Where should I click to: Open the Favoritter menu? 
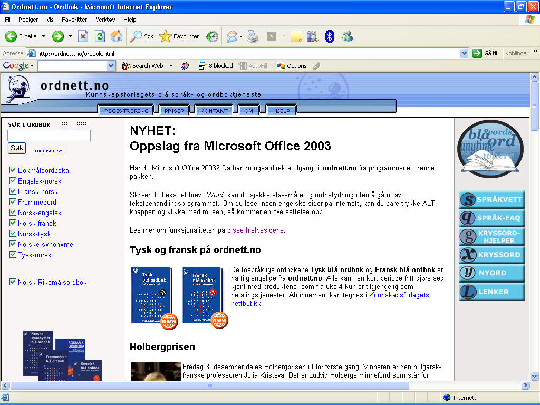coord(74,20)
